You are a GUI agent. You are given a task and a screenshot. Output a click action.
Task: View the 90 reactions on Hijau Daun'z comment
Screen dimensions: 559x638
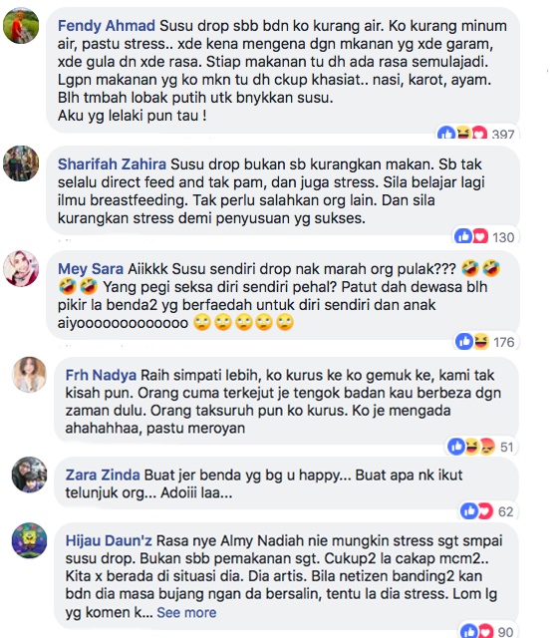[x=487, y=631]
